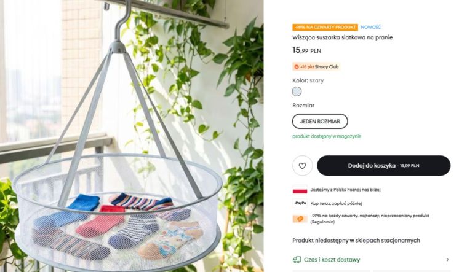Expand Czas i koszt dostawy section
Image resolution: width=467 pixels, height=272 pixels.
(x=332, y=260)
